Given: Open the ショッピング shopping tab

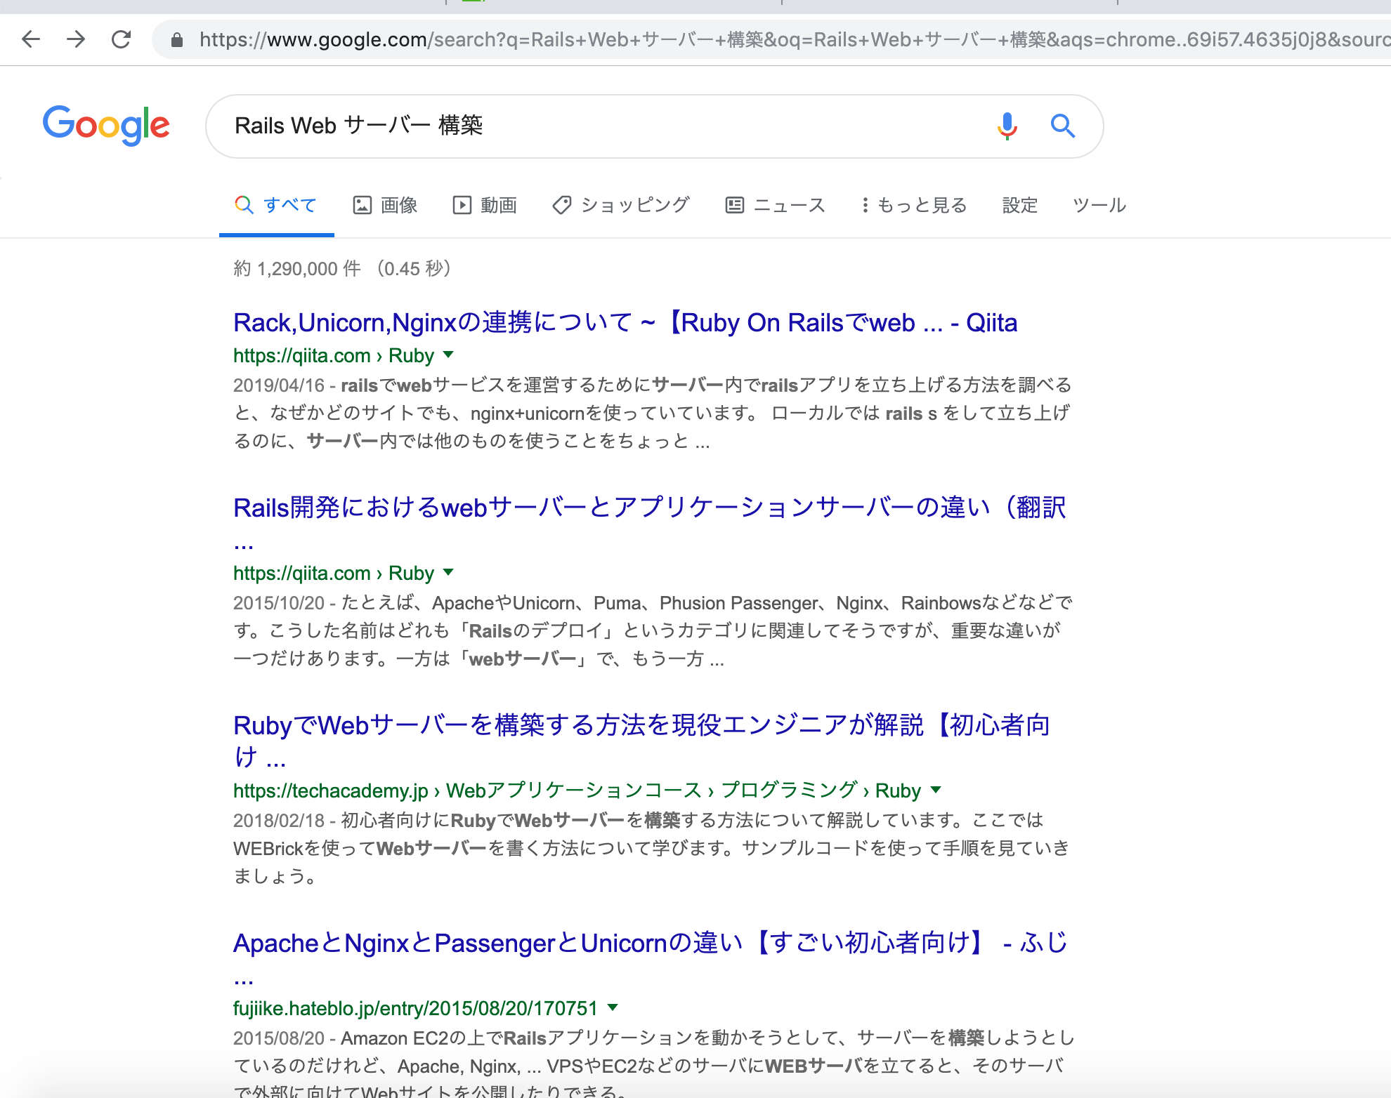Looking at the screenshot, I should click(x=621, y=205).
